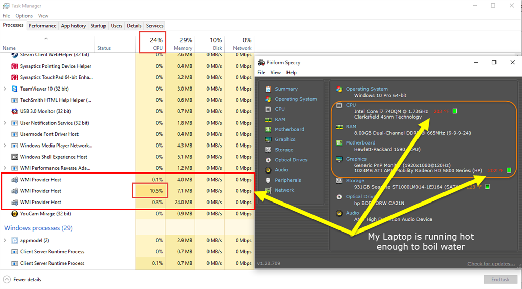The image size is (522, 289).
Task: Switch to the Performance tab
Action: click(x=42, y=26)
